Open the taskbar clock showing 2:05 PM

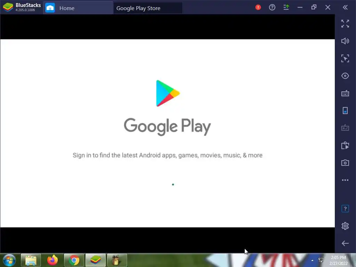[x=338, y=260]
